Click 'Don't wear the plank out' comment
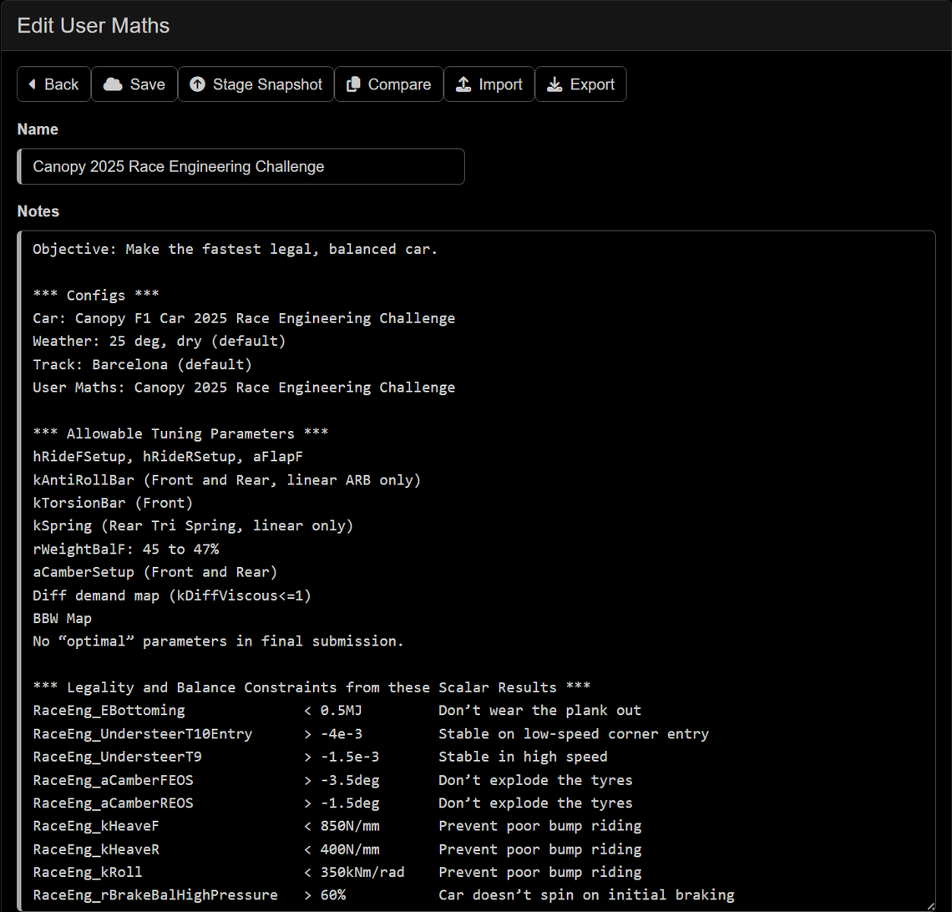 click(x=539, y=711)
